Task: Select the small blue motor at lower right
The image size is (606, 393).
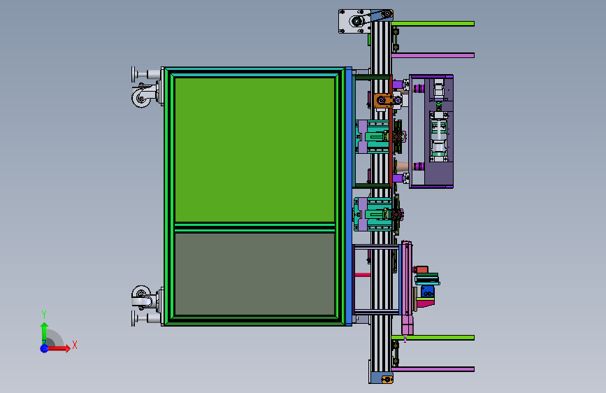Action: click(x=428, y=292)
